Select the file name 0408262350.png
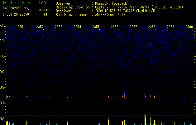The width and height of the screenshot is (196, 125). [x=16, y=8]
